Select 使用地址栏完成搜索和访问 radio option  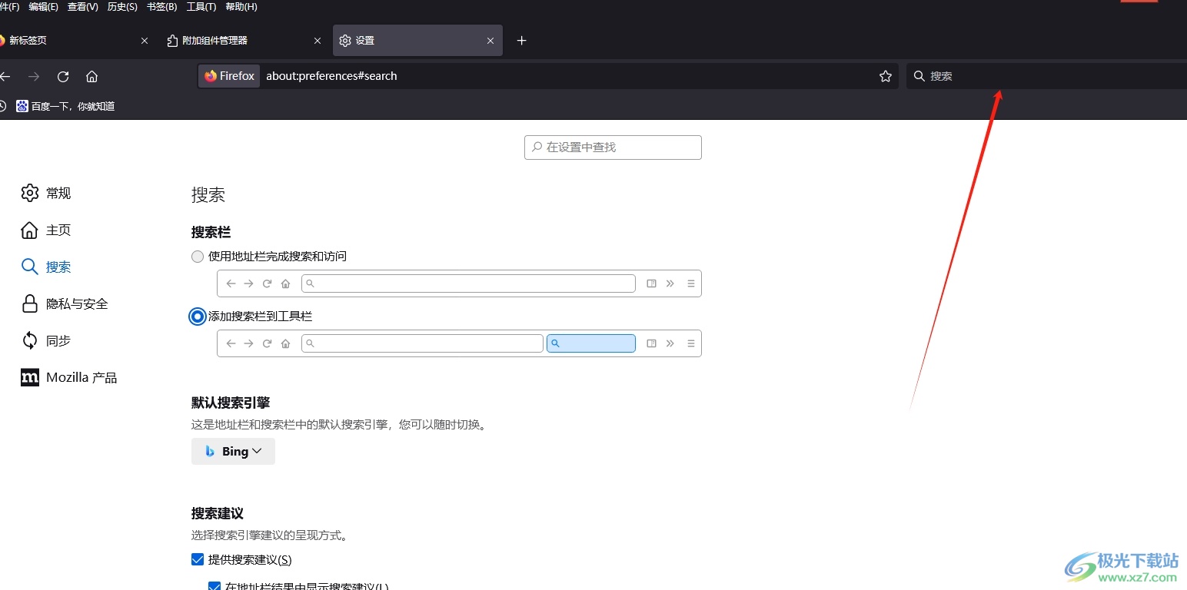coord(198,257)
